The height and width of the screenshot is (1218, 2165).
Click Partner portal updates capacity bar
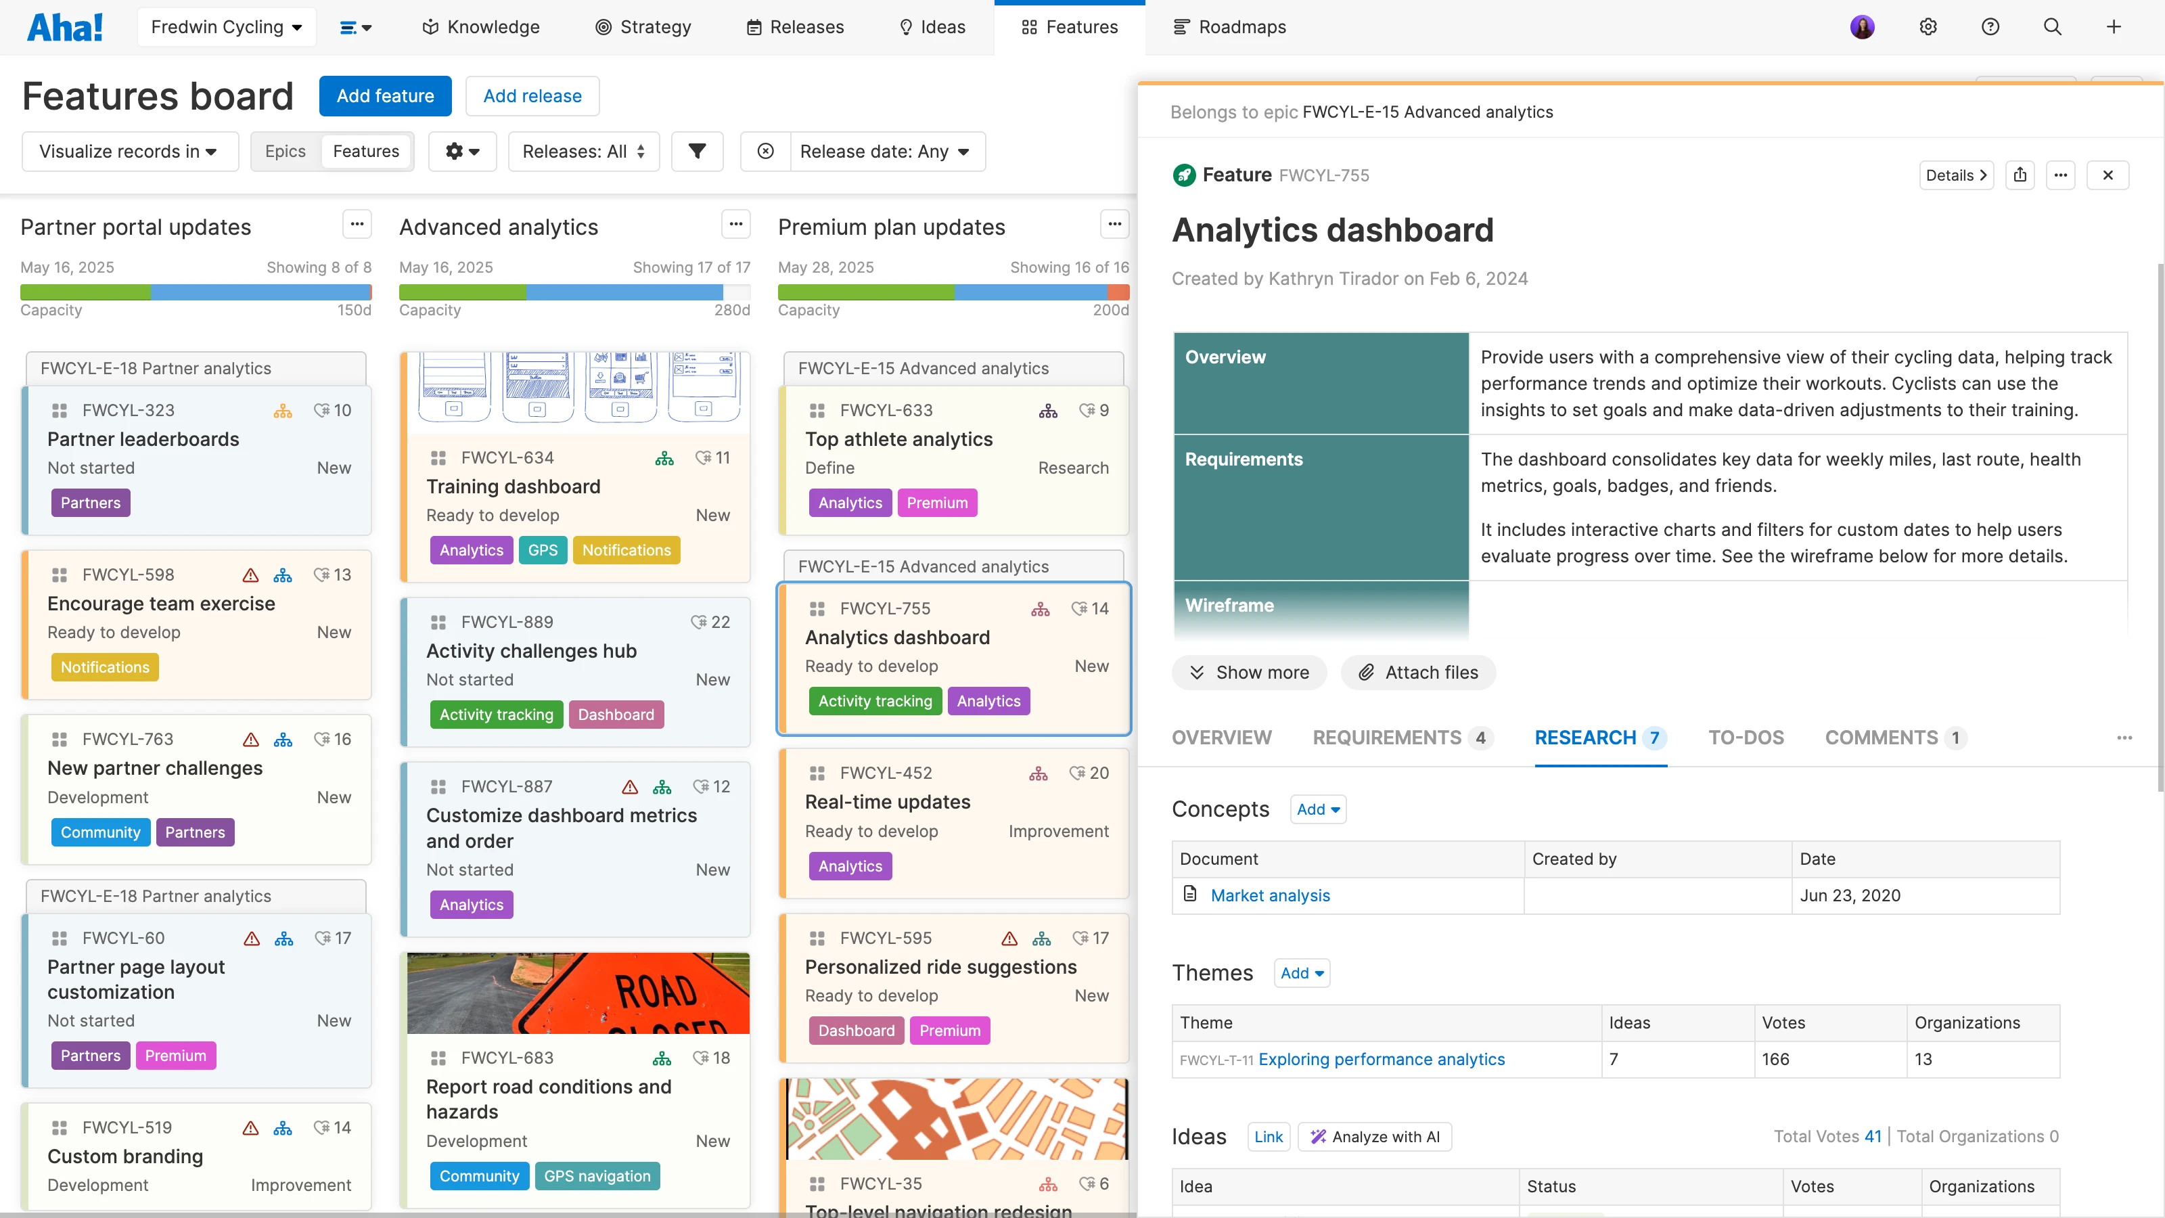click(x=195, y=292)
